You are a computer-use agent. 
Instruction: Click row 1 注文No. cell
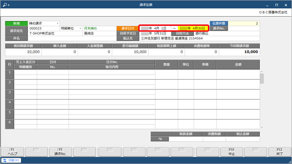112,72
